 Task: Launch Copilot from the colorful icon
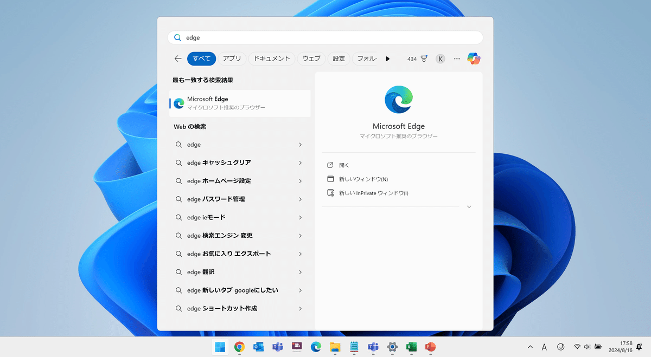474,59
